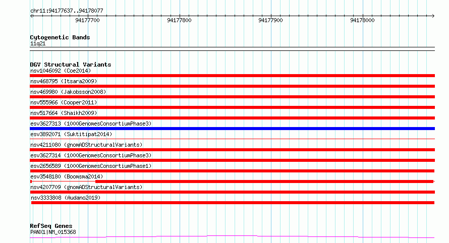Click the magenta PANX1 gene track line
Image resolution: width=449 pixels, height=243 pixels.
232,236
